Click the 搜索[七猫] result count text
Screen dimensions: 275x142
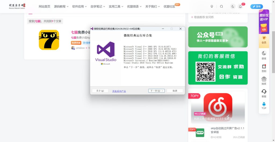click(x=45, y=21)
